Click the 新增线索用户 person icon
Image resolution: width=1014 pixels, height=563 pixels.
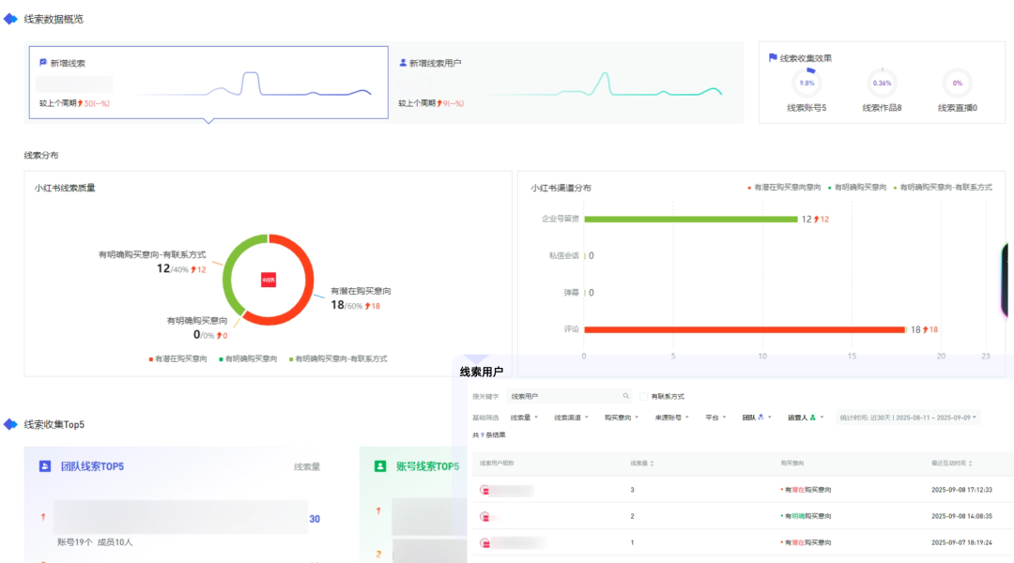(404, 63)
